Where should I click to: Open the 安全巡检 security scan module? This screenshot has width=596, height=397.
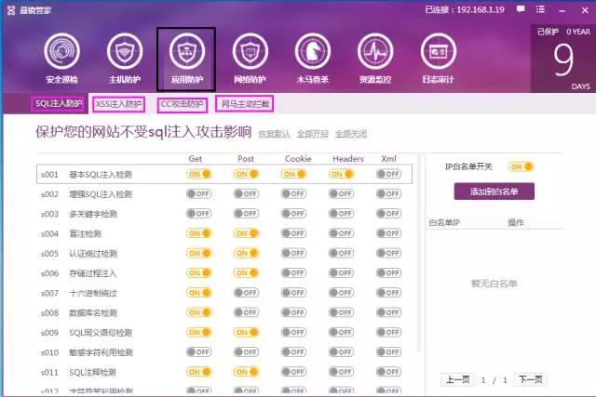coord(62,59)
